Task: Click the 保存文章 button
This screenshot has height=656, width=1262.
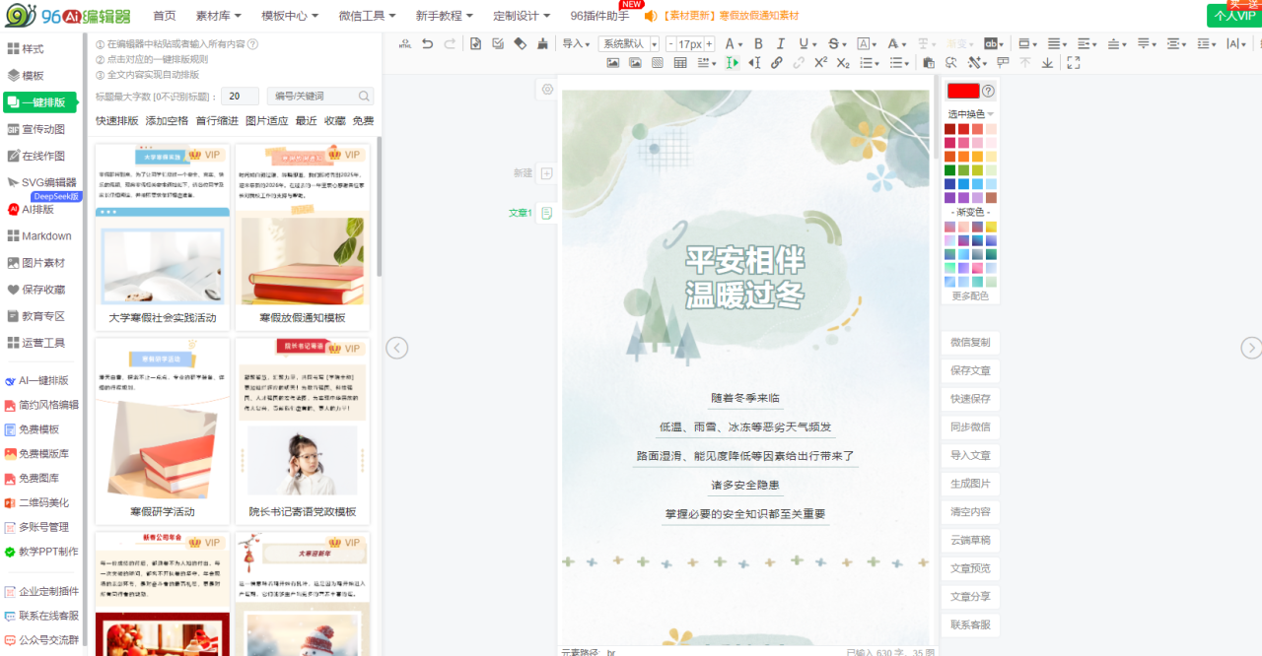Action: click(x=970, y=370)
